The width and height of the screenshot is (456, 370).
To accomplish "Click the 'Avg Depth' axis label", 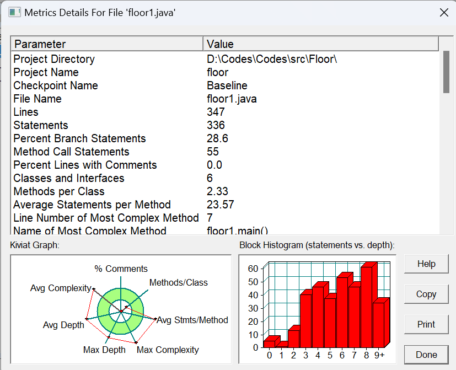I will pos(63,325).
